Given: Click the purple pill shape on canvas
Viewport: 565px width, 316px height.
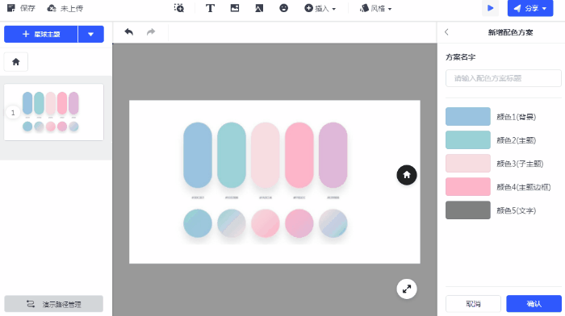Looking at the screenshot, I should [x=333, y=155].
